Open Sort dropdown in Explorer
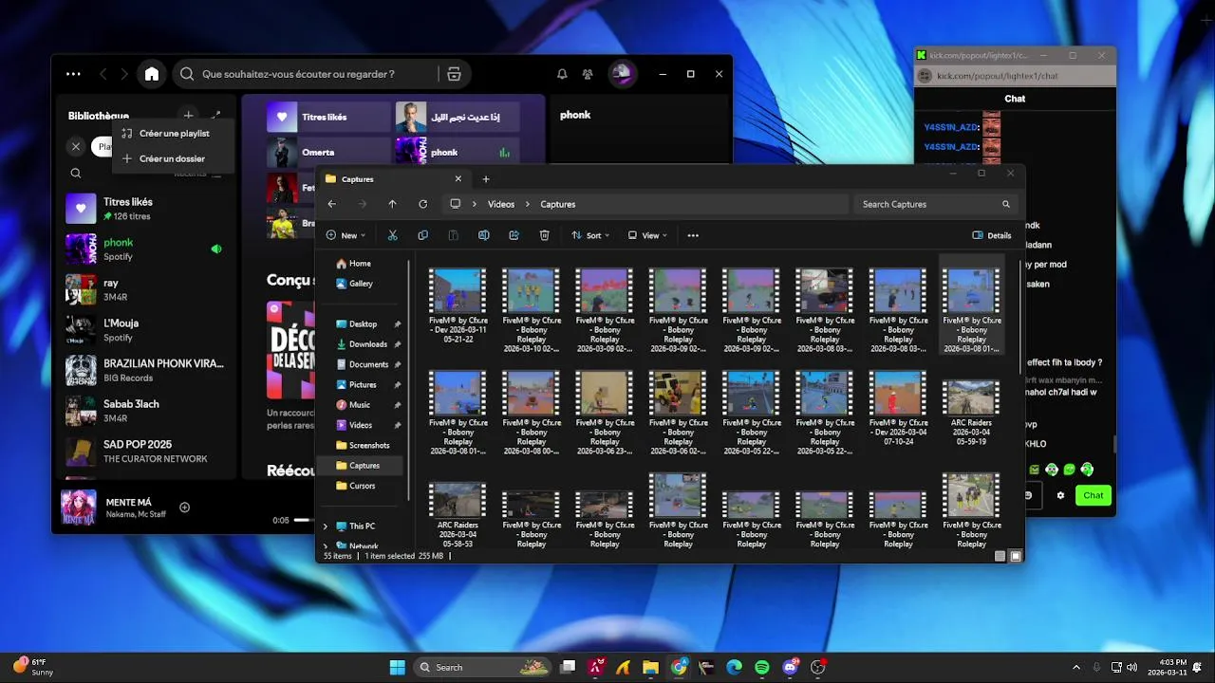The image size is (1215, 683). click(x=589, y=235)
